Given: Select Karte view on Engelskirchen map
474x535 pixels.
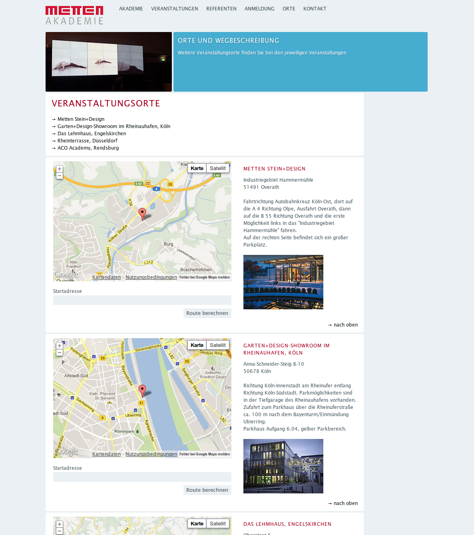Looking at the screenshot, I should [x=197, y=524].
